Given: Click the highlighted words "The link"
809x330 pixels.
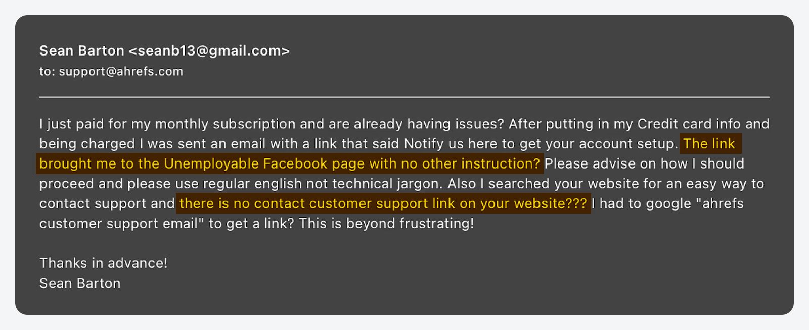Looking at the screenshot, I should coord(709,144).
